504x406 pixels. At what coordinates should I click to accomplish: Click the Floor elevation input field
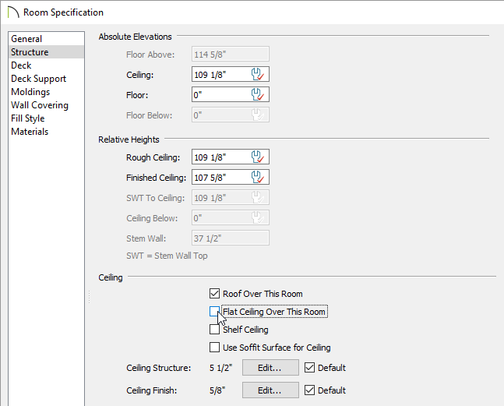click(230, 94)
